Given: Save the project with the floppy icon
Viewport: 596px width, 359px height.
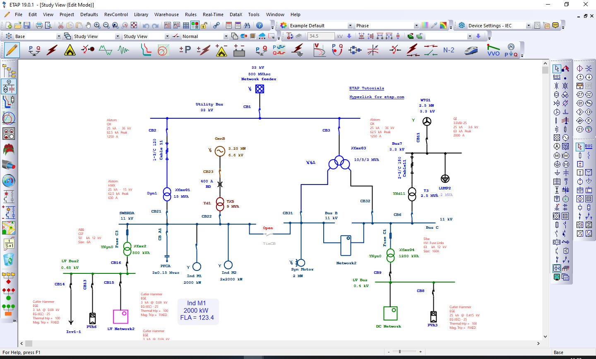Looking at the screenshot, I should 27,25.
